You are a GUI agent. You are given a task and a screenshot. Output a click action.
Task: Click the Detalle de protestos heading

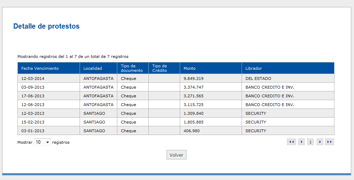point(46,26)
